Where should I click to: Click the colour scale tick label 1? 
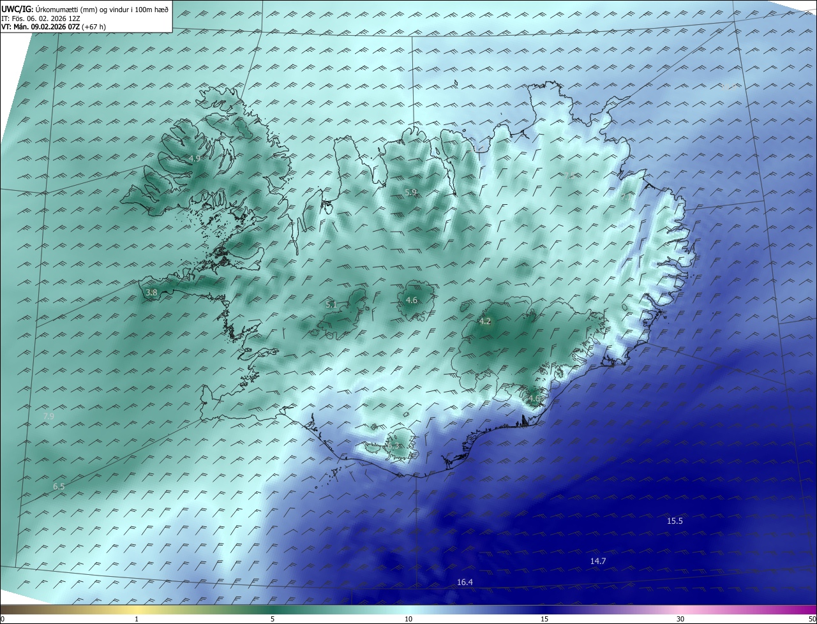coord(137,619)
